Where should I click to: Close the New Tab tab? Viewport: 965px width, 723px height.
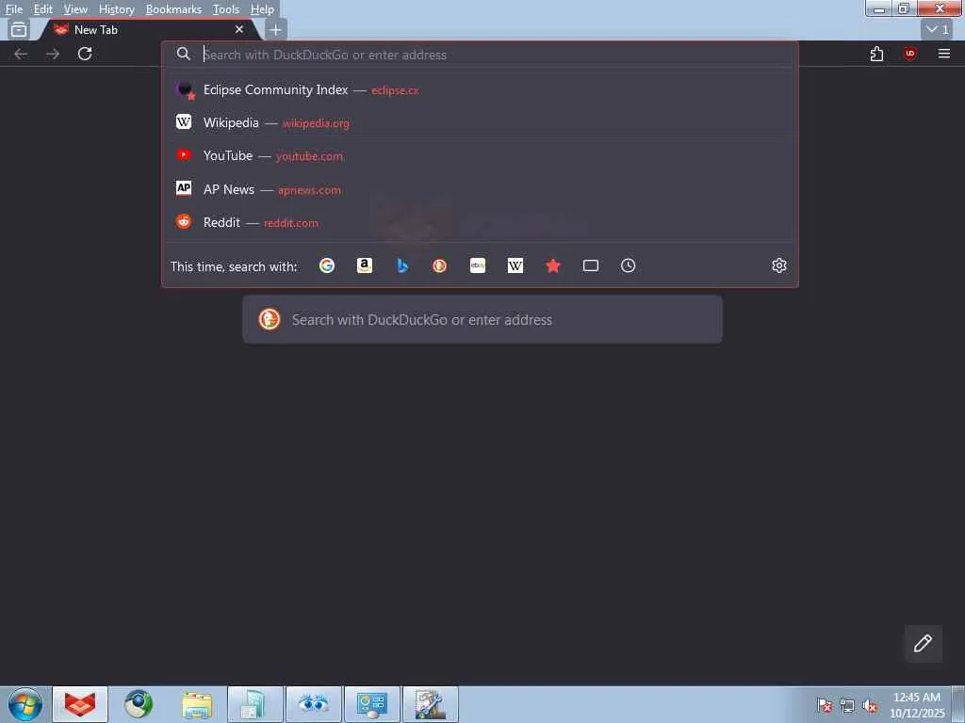coord(239,29)
